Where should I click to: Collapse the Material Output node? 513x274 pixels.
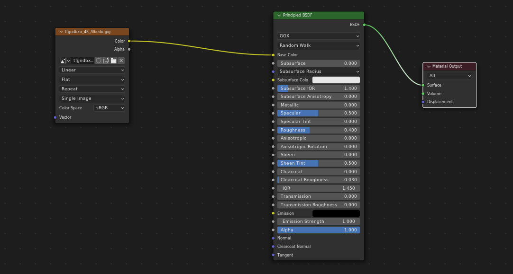click(429, 67)
